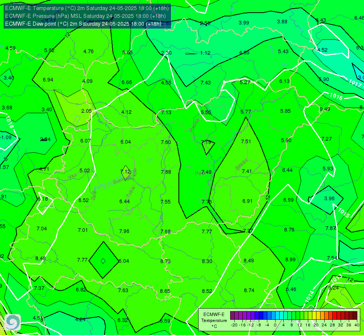This screenshot has height=335, width=364.
Task: Click the 7.19 value in triangle contour
Action: pyautogui.click(x=206, y=142)
